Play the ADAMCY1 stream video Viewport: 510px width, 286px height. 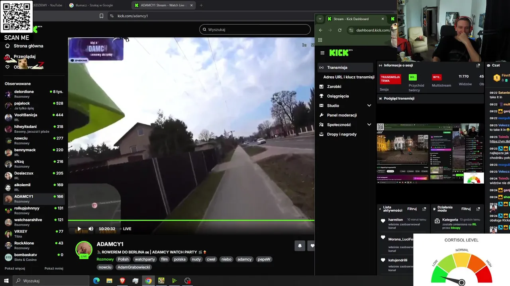point(79,229)
